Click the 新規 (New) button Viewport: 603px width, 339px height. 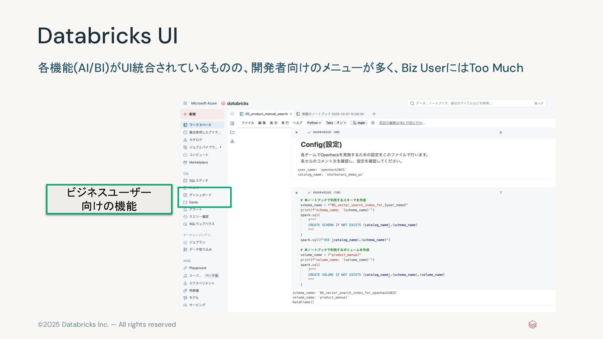point(202,114)
